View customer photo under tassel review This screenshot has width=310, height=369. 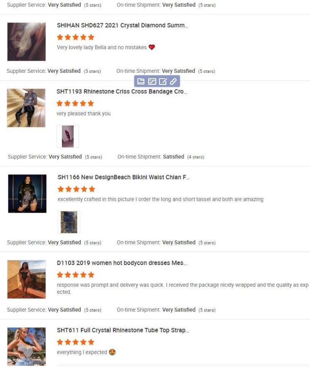tap(69, 222)
